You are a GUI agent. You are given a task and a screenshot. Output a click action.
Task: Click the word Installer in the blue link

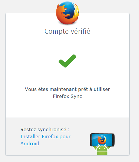[x=30, y=136]
